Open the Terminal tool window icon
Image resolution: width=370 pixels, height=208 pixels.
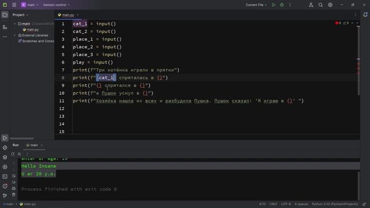click(5, 176)
